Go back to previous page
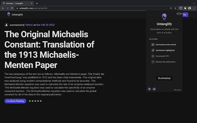 click(3, 8)
